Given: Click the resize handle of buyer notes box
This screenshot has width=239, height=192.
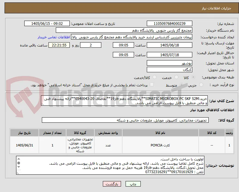Looking at the screenshot, I should pos(18,173).
